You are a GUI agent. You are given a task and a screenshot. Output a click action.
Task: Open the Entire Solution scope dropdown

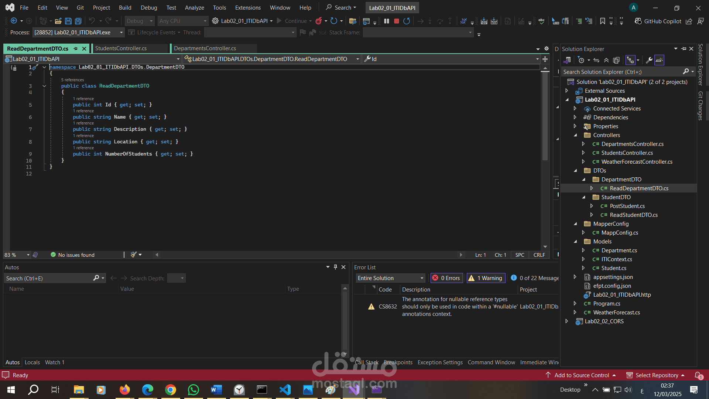point(391,278)
